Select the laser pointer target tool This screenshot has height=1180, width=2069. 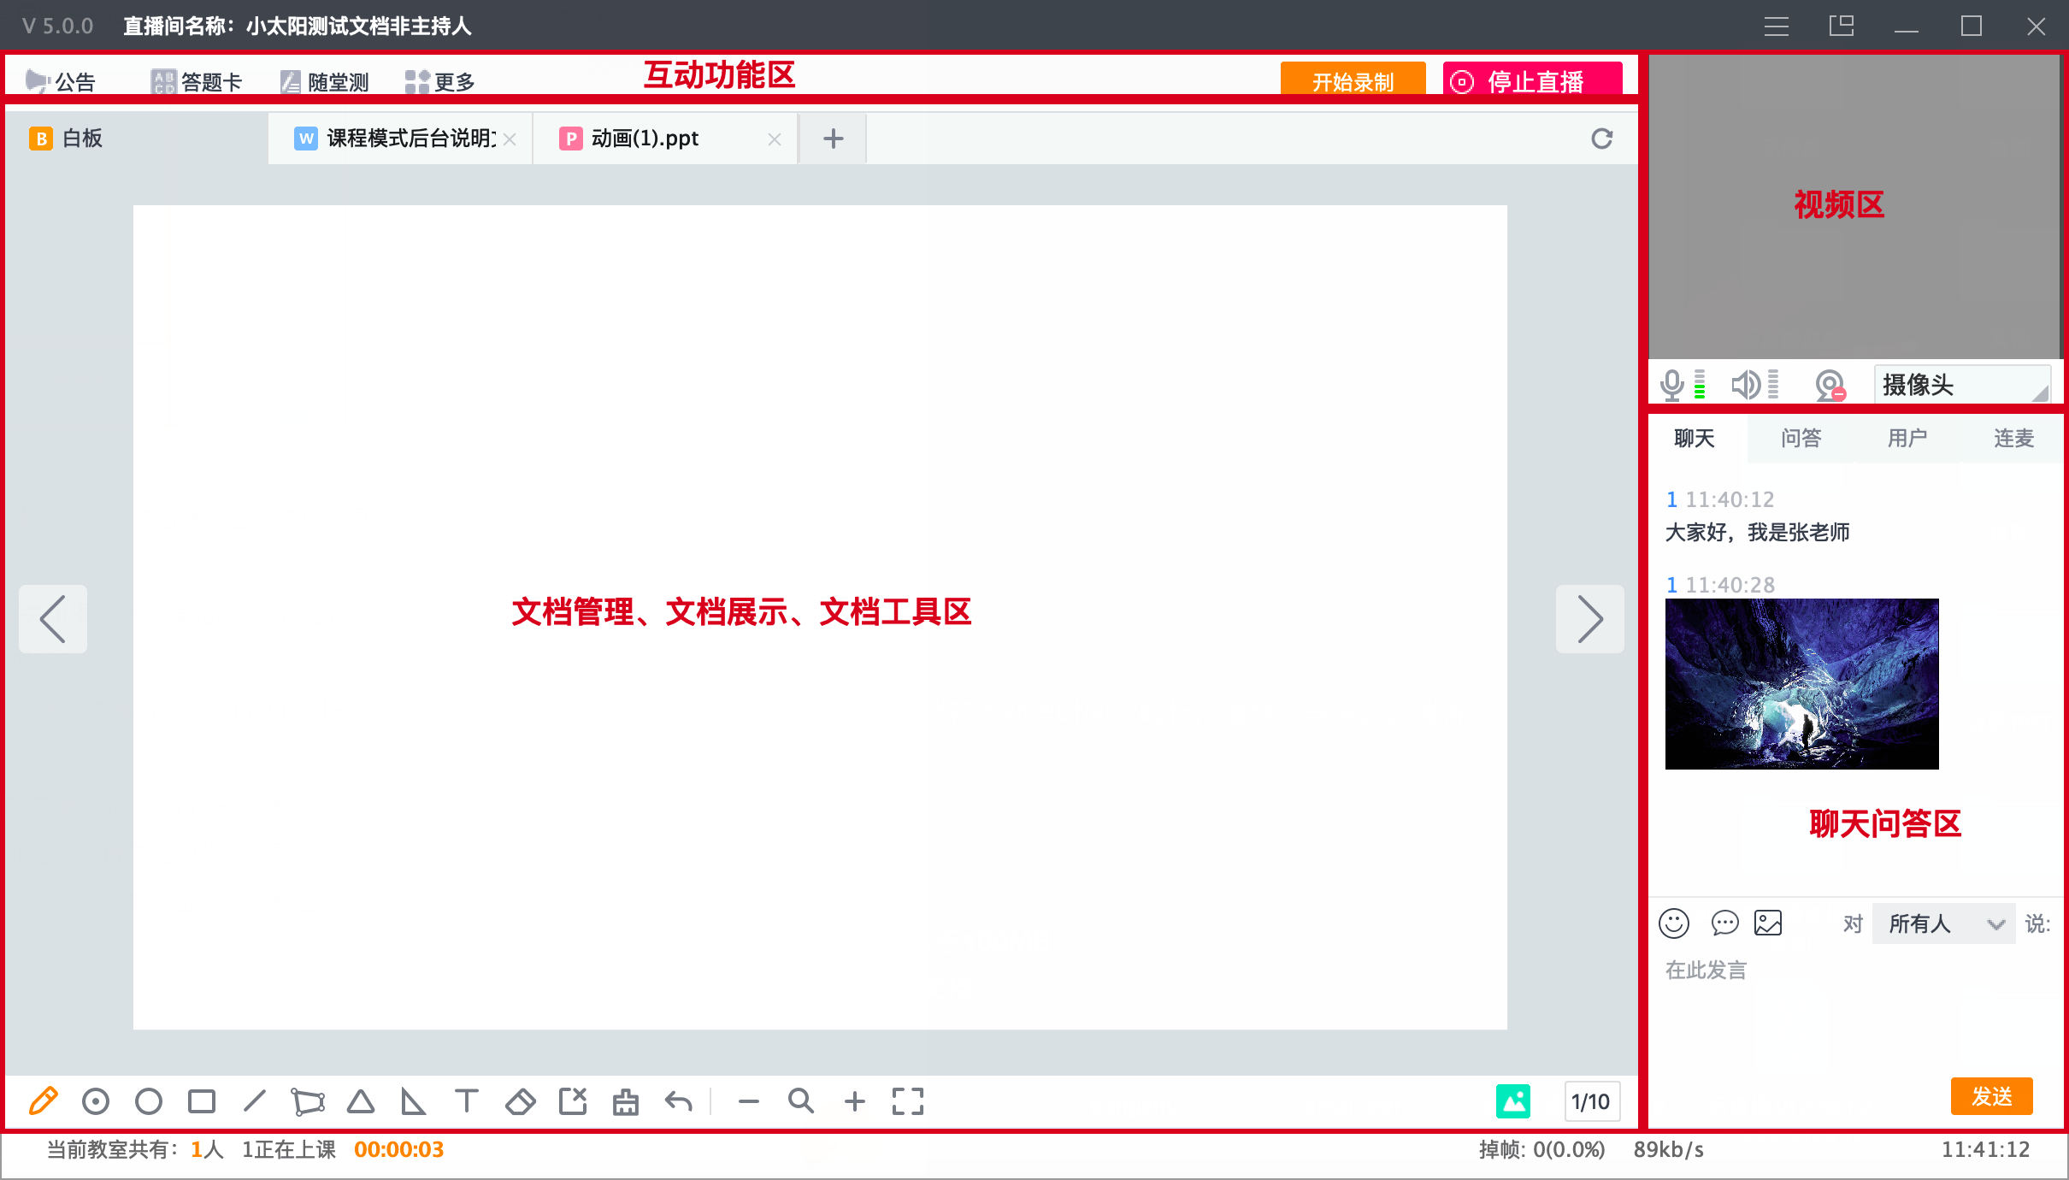click(x=96, y=1101)
